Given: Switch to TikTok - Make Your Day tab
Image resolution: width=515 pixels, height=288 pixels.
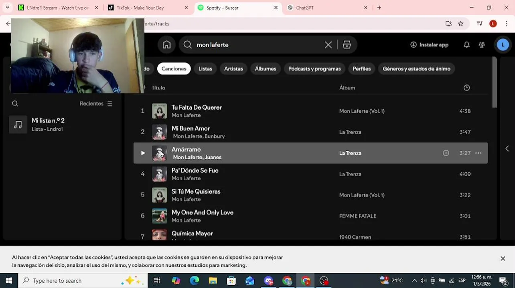Looking at the screenshot, I should pos(140,8).
